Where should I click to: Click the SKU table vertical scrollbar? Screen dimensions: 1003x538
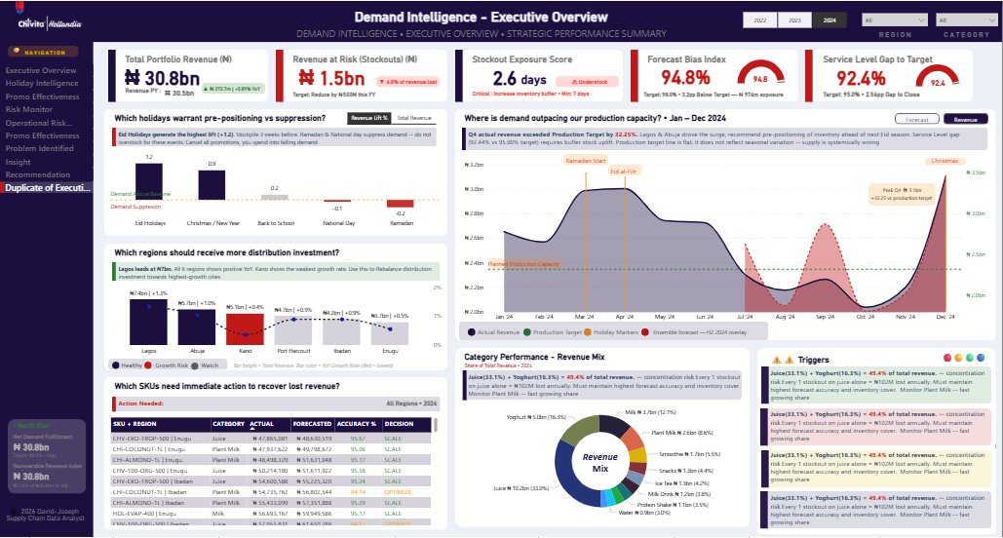tap(436, 426)
